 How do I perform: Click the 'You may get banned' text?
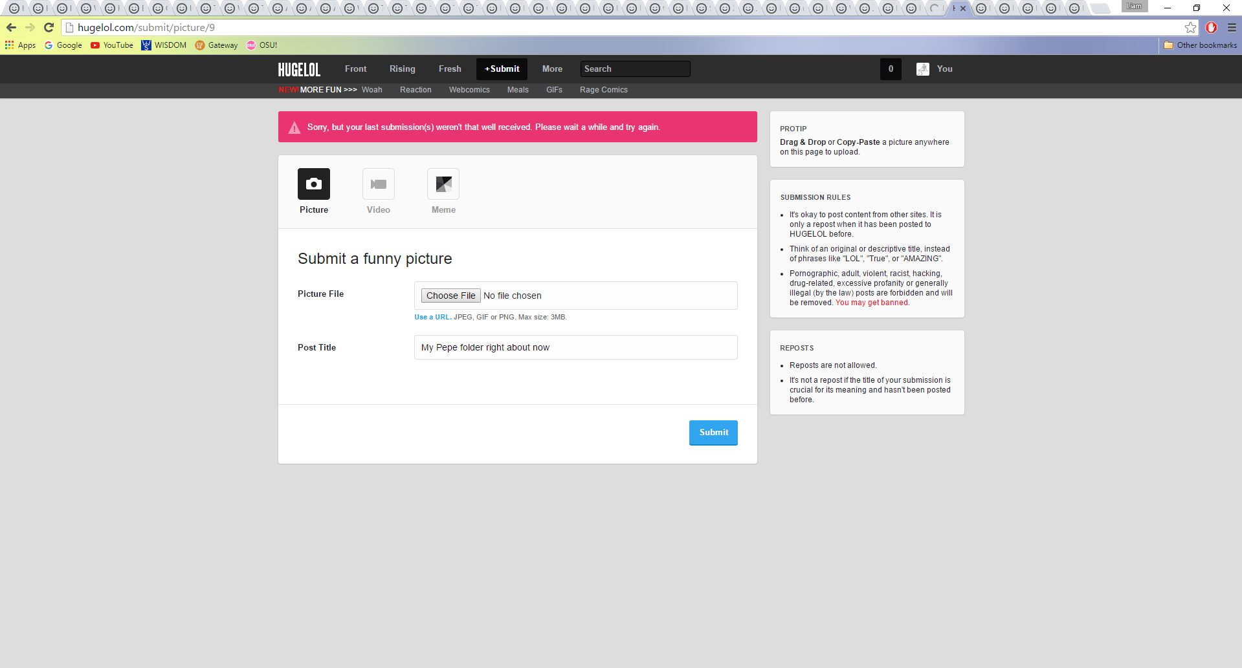872,303
